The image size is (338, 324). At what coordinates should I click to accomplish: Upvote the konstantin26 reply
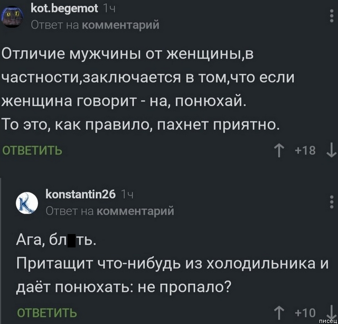(278, 311)
